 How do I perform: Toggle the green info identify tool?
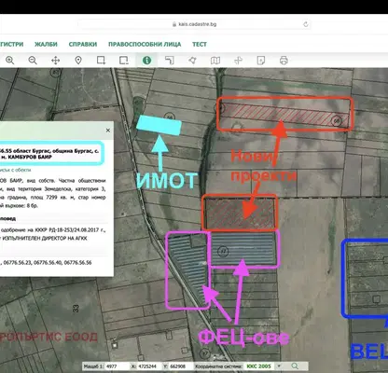pos(146,61)
